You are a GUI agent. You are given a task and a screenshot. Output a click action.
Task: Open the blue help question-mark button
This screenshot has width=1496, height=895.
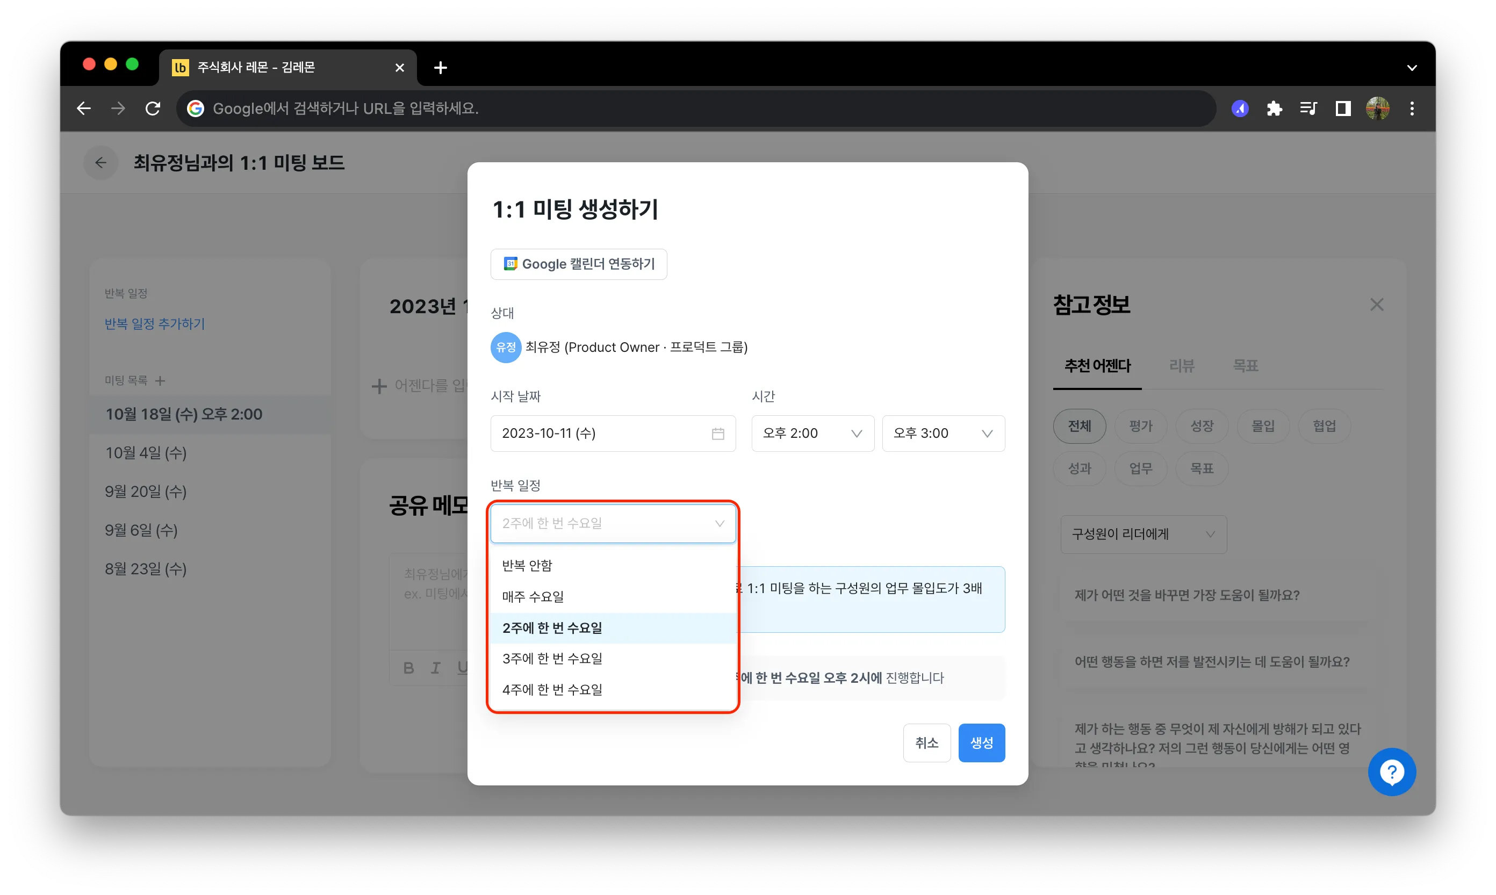tap(1392, 772)
